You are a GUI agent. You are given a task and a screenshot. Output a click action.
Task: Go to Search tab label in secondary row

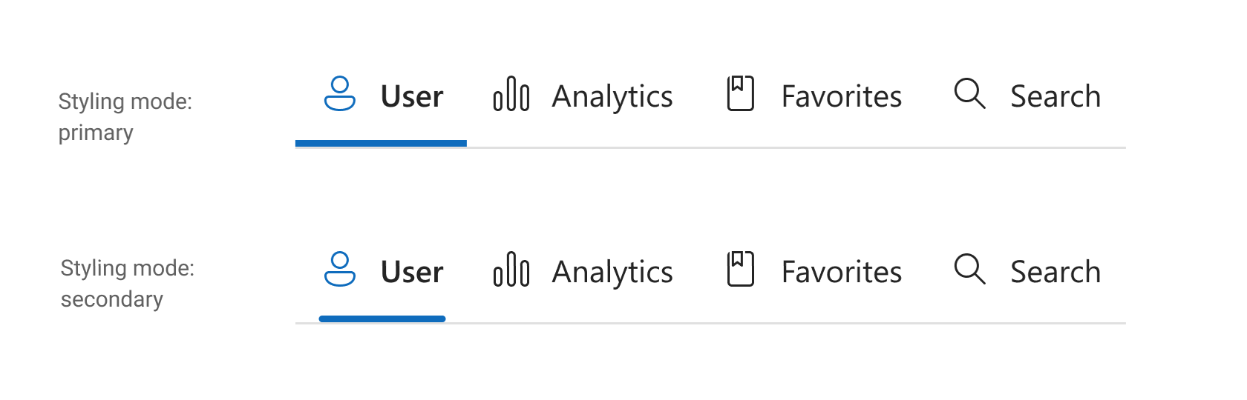coord(1055,272)
